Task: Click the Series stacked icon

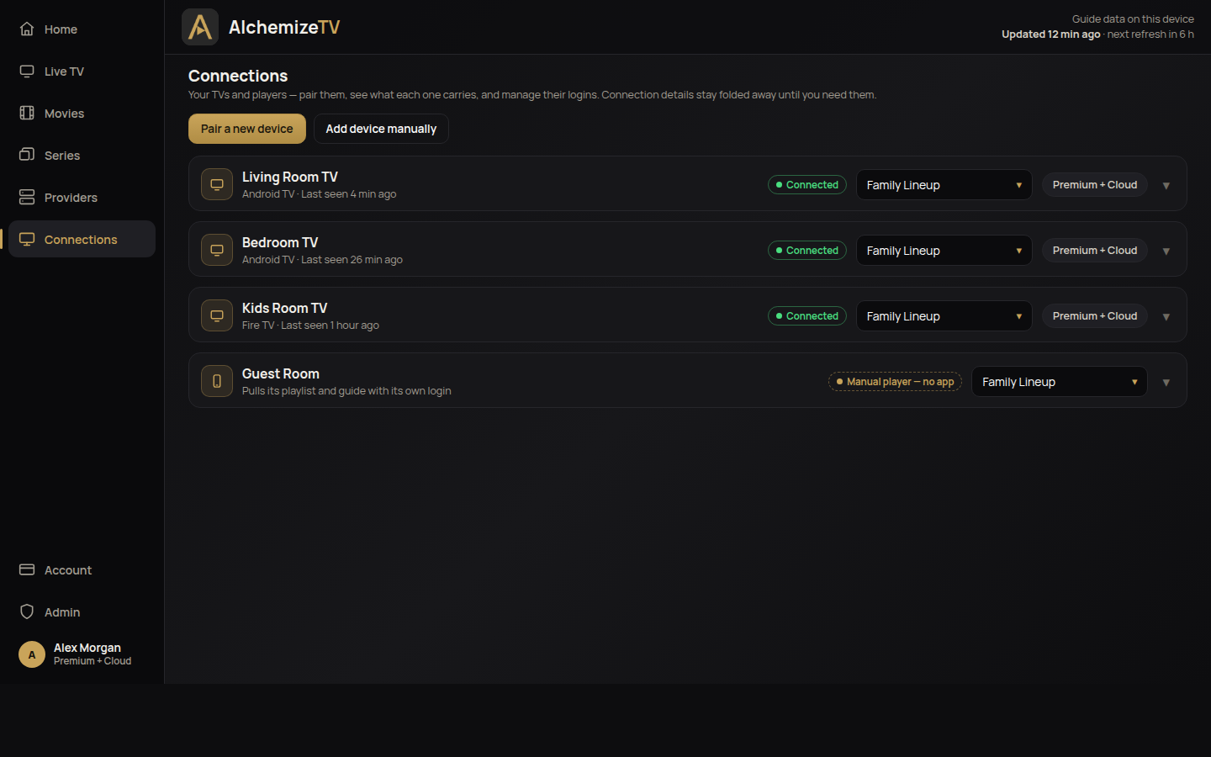Action: 27,155
